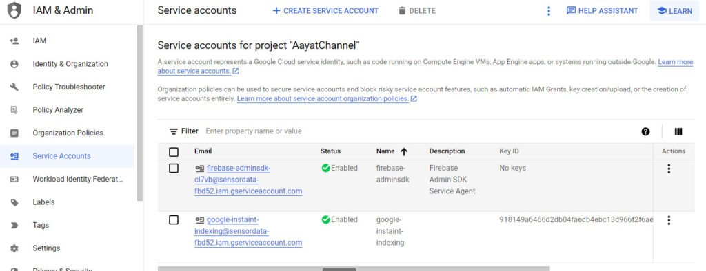
Task: Click the Key ID column header
Action: click(x=510, y=151)
